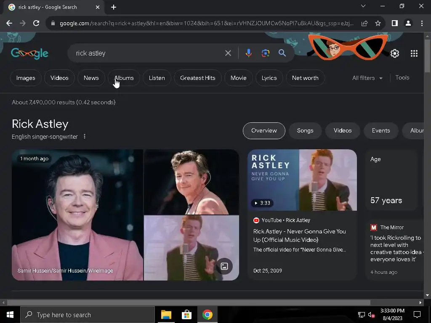This screenshot has width=431, height=323.
Task: Select the Lyrics filter chip
Action: (269, 78)
